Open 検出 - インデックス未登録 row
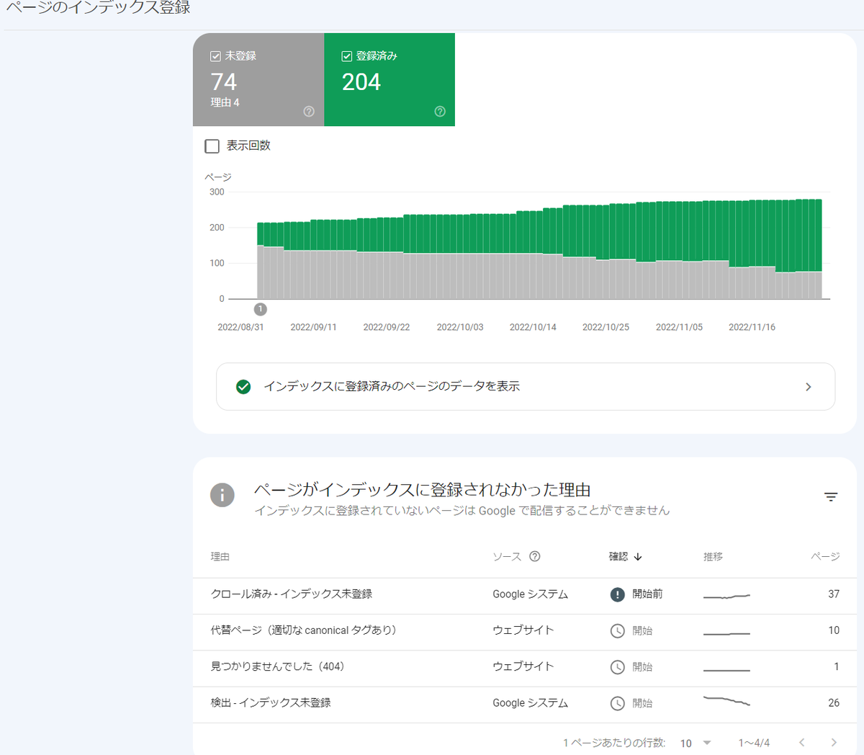864x755 pixels. (x=525, y=703)
